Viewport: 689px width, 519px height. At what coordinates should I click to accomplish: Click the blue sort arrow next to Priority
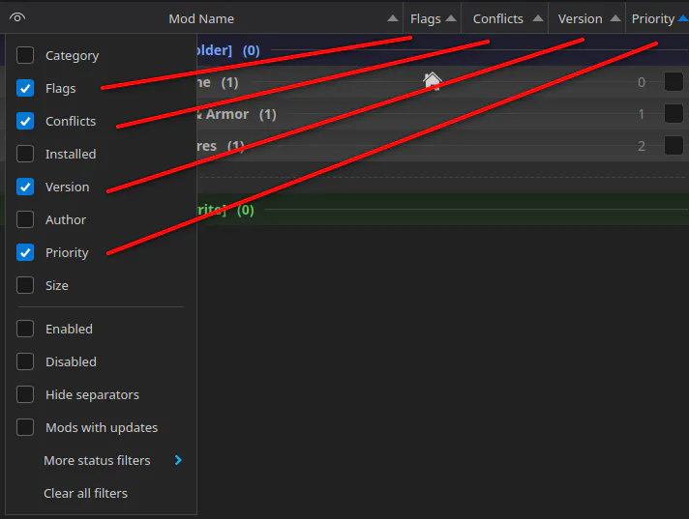click(x=683, y=18)
